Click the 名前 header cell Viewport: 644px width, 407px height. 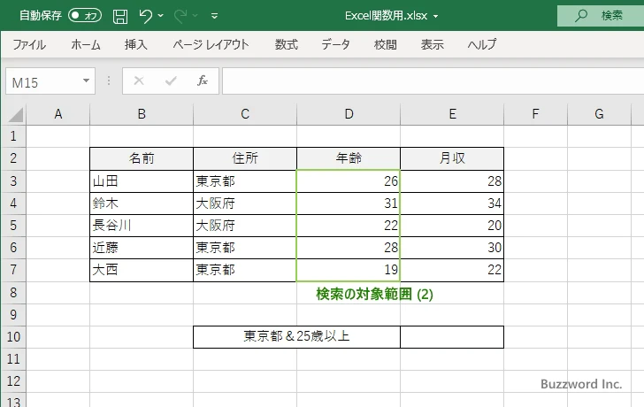click(x=142, y=158)
